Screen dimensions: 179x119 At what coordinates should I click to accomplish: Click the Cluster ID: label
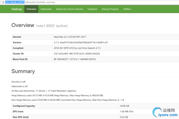point(18,54)
